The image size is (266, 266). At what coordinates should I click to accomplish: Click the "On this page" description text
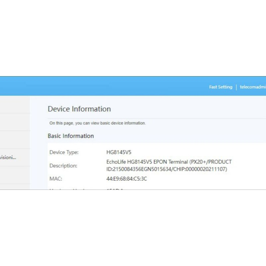tap(97, 123)
